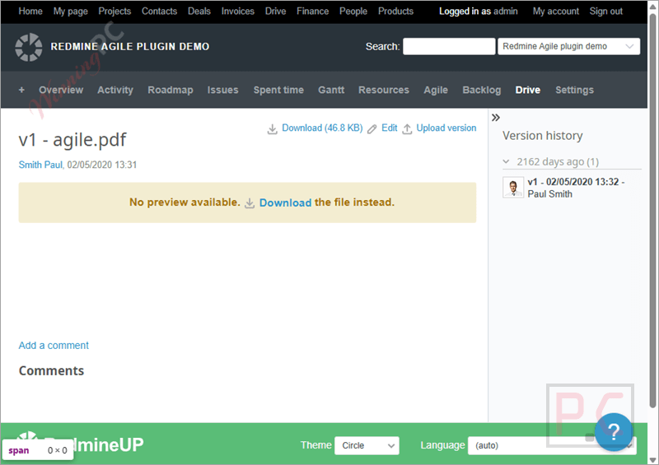Collapse the sidebar with double chevron icon
The width and height of the screenshot is (659, 465).
[496, 118]
